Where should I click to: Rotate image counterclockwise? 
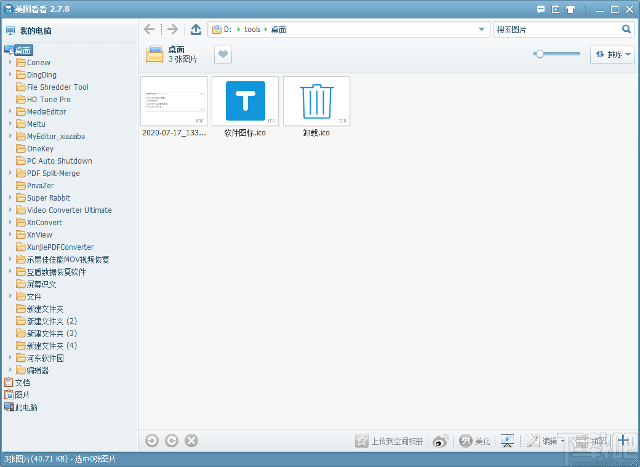tap(152, 441)
